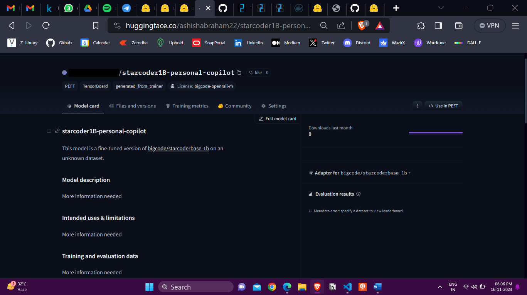Expand hidden icons in the system tray
527x295 pixels.
tap(440, 287)
